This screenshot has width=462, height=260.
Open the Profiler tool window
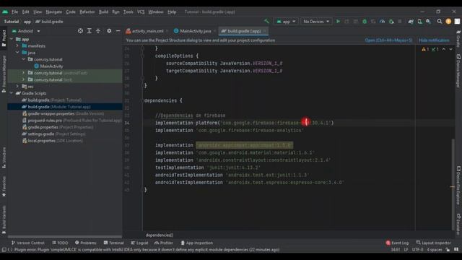164,243
